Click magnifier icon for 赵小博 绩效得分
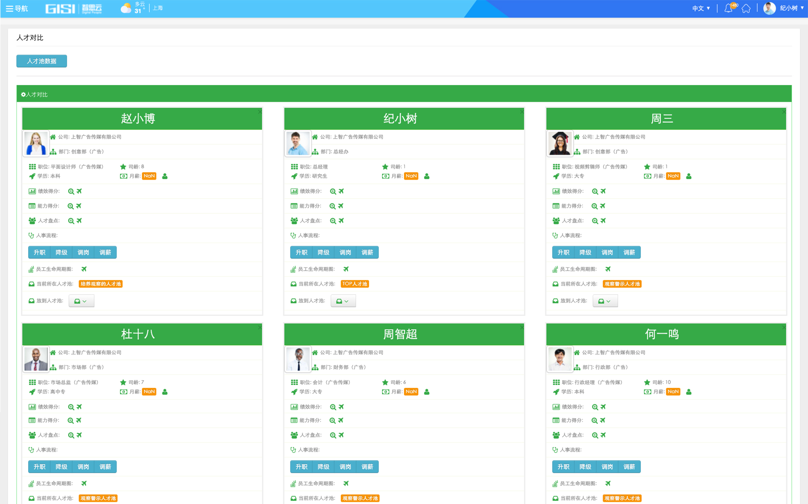The width and height of the screenshot is (808, 504). click(x=71, y=191)
